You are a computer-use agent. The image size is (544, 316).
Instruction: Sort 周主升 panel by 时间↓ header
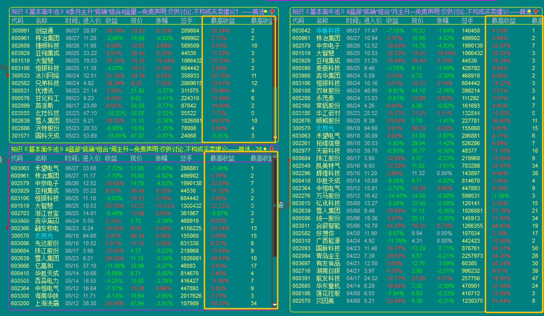[x=72, y=158]
